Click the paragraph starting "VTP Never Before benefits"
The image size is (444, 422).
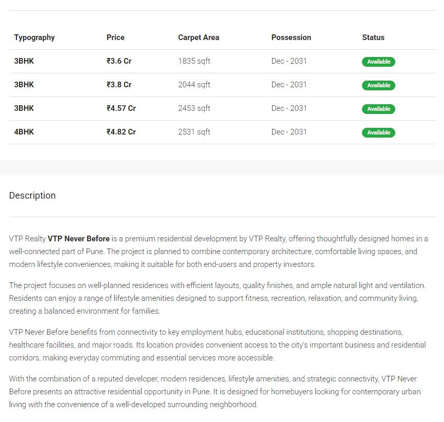[217, 345]
